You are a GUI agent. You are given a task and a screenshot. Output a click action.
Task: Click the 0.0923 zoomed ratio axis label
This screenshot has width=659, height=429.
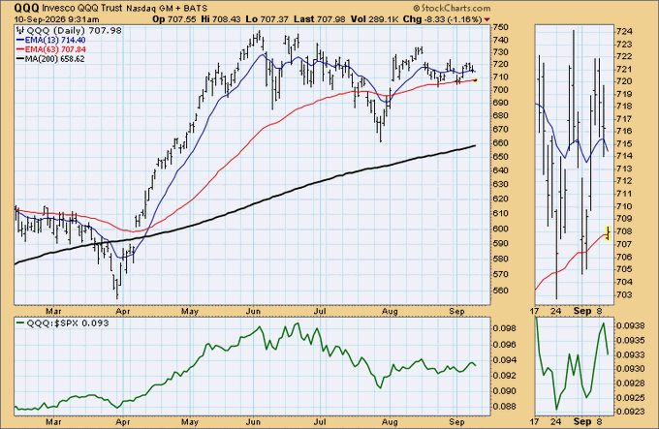[x=630, y=412]
